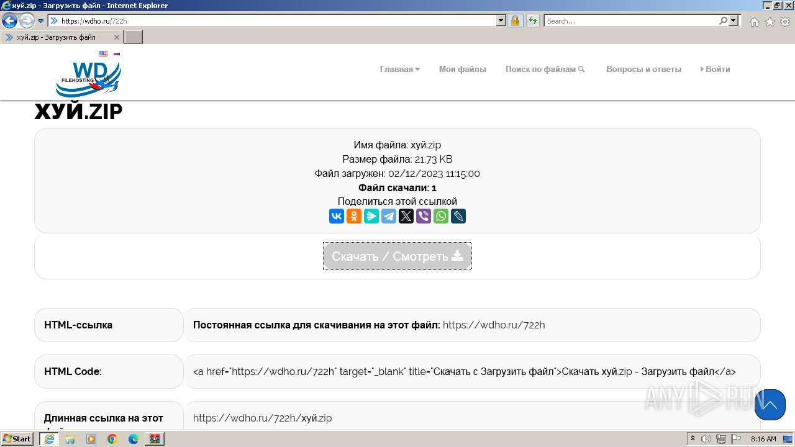The image size is (795, 447).
Task: Click the Internet Explorer taskbar button
Action: click(x=49, y=439)
